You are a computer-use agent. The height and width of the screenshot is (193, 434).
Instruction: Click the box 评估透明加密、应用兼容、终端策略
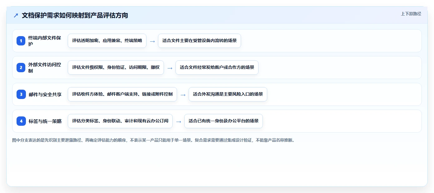(107, 41)
